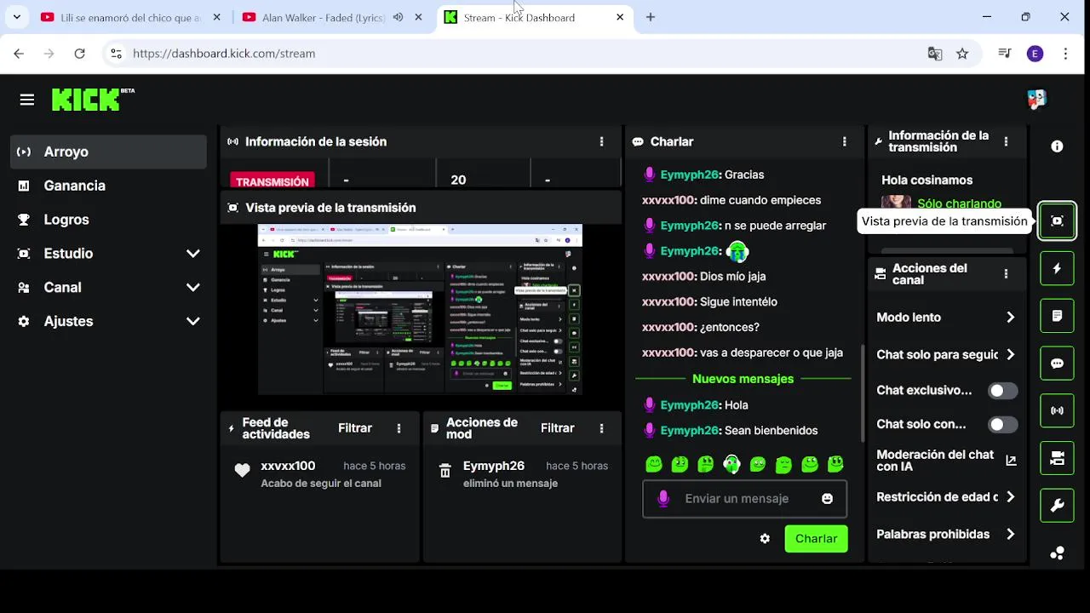The width and height of the screenshot is (1090, 613).
Task: Open the emoji picker in the message box
Action: [827, 499]
